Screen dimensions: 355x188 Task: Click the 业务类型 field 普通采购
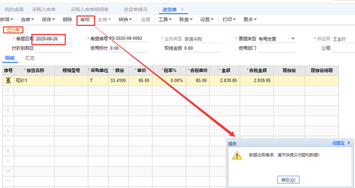(x=202, y=39)
